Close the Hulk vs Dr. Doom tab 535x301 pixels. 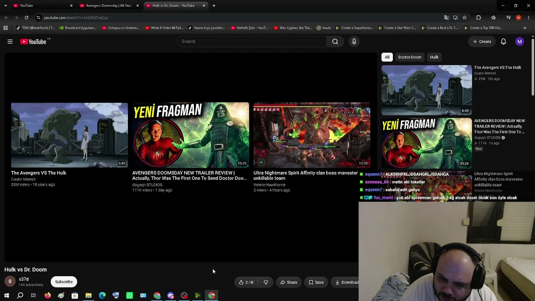click(x=204, y=5)
